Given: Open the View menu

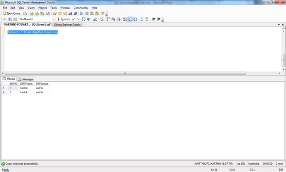Looking at the screenshot, I should 21,8.
